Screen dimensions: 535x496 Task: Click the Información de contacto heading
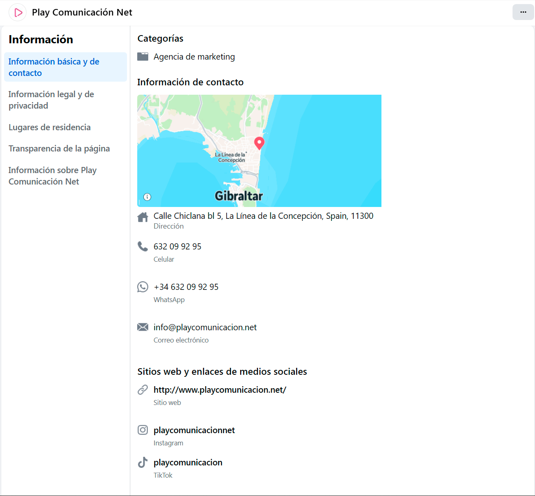coord(190,82)
